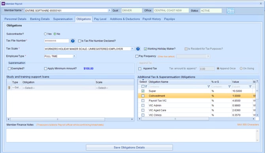Click the Value column filter icon
265x153 pixels.
(250, 87)
